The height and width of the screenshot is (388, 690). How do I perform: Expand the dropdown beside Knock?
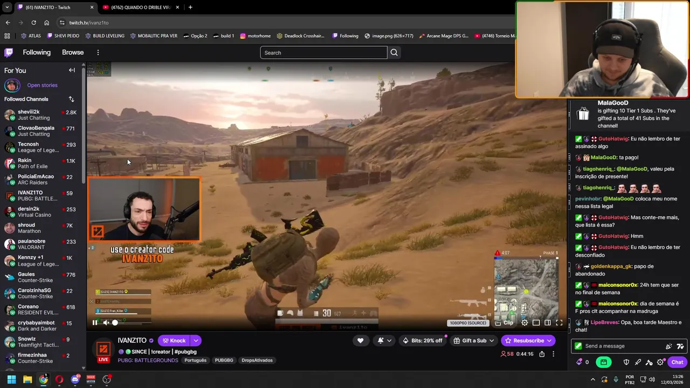point(196,341)
